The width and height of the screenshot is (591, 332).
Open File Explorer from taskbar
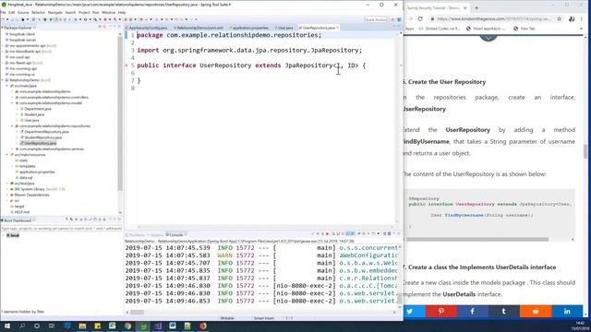click(x=82, y=326)
